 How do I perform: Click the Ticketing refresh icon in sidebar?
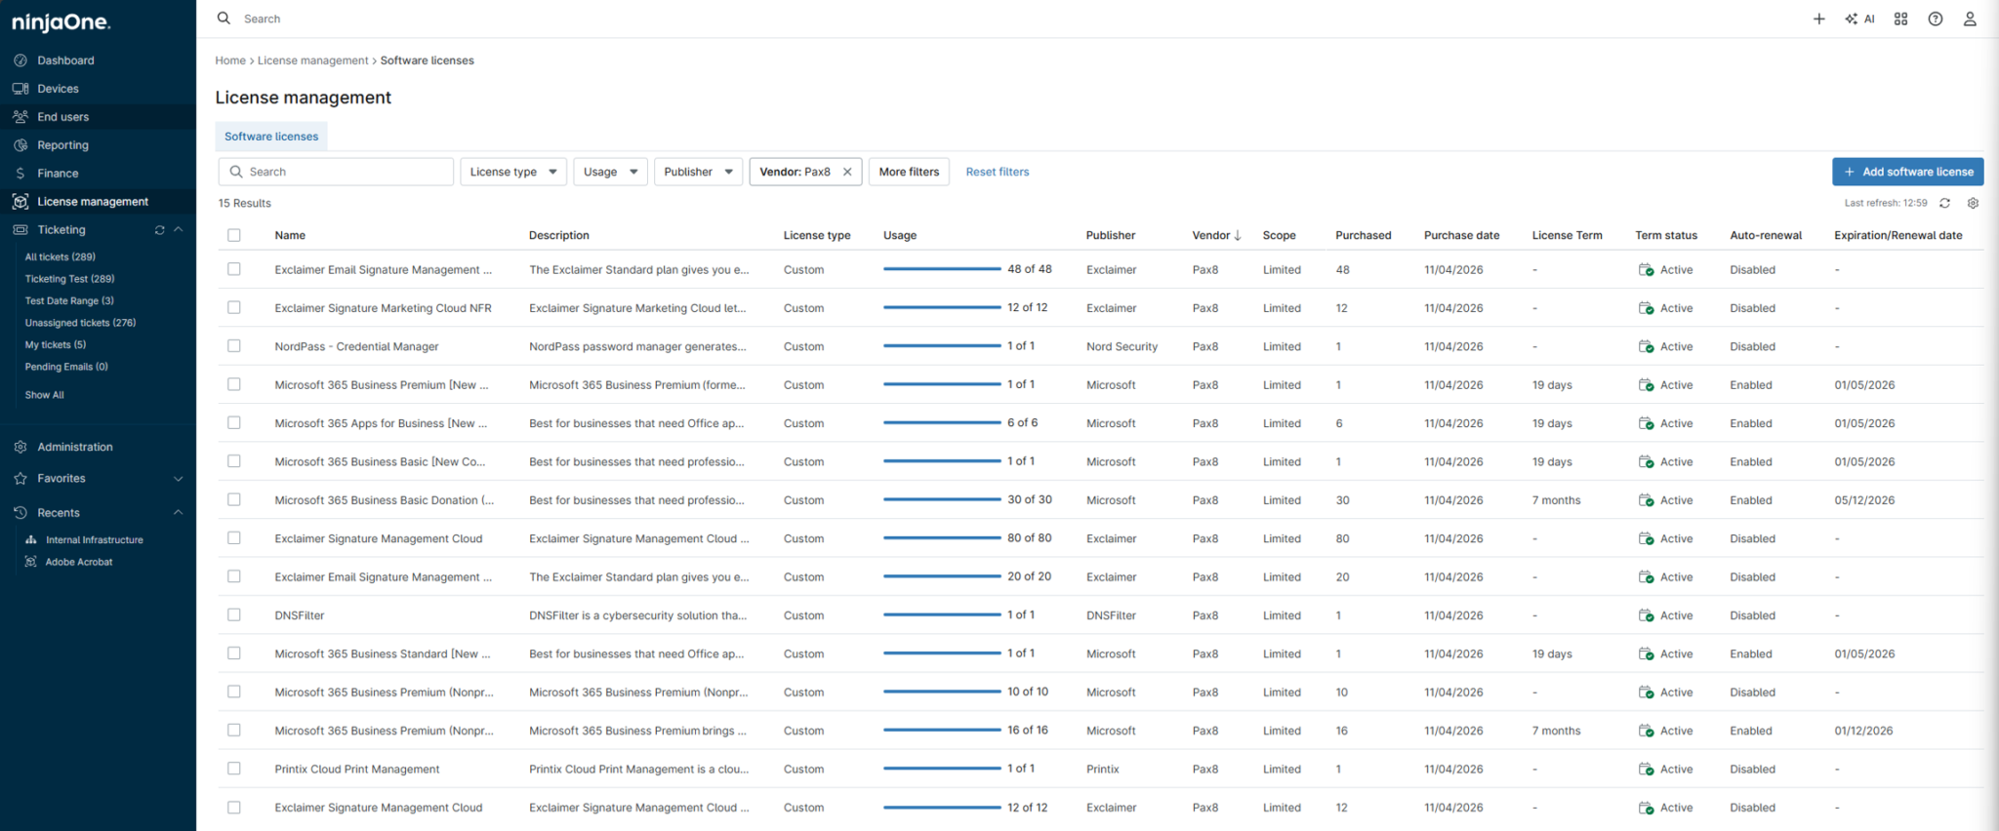point(159,230)
